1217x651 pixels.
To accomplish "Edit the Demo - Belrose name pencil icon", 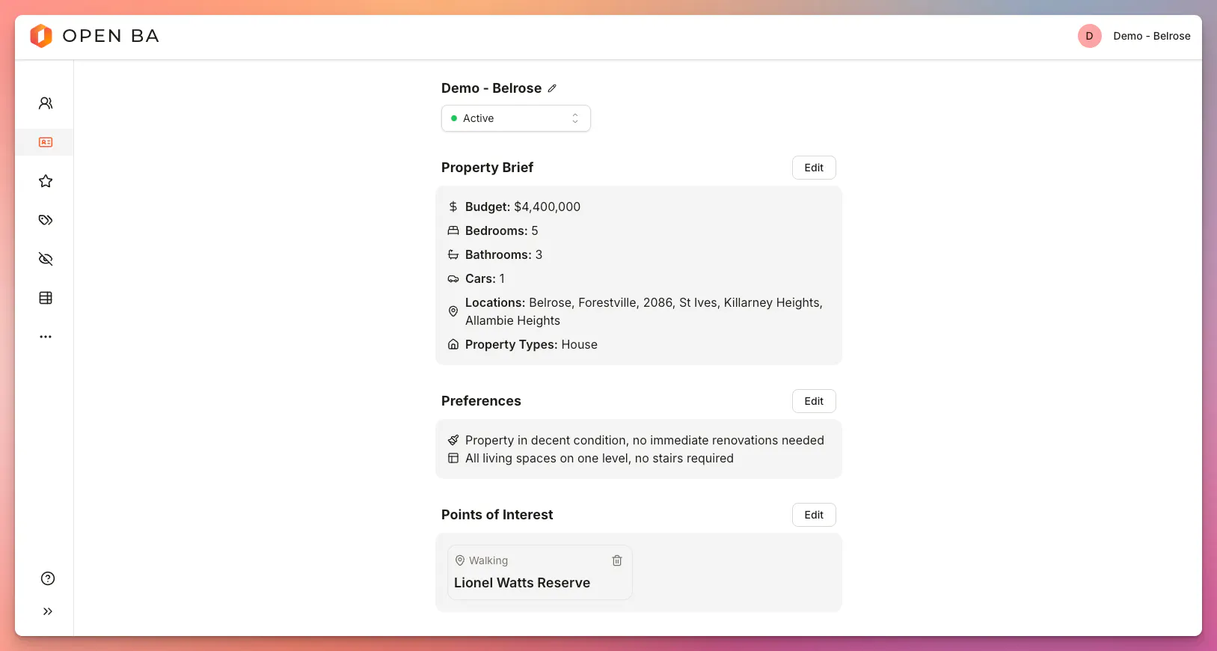I will click(552, 88).
